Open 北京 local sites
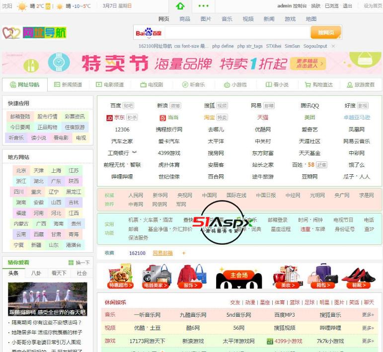The image size is (383, 352). 21,171
